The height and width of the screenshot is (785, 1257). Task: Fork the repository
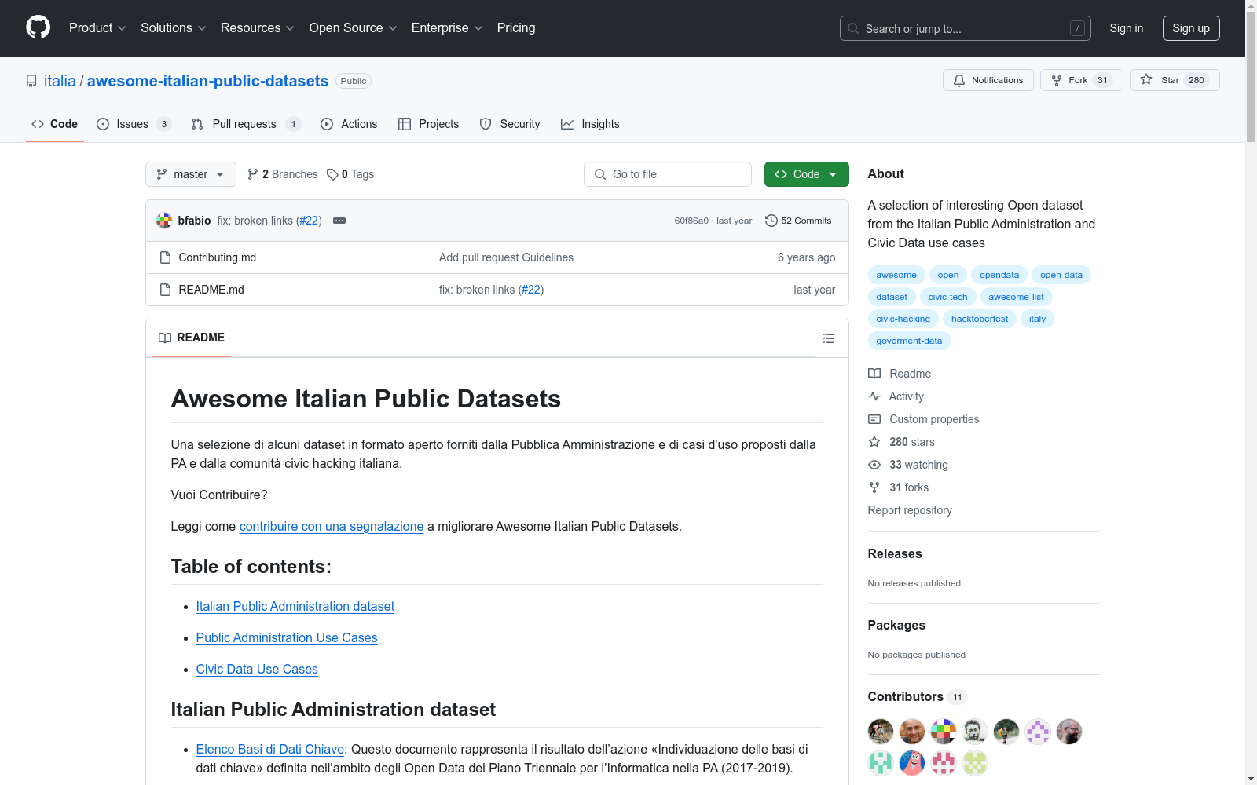tap(1081, 80)
